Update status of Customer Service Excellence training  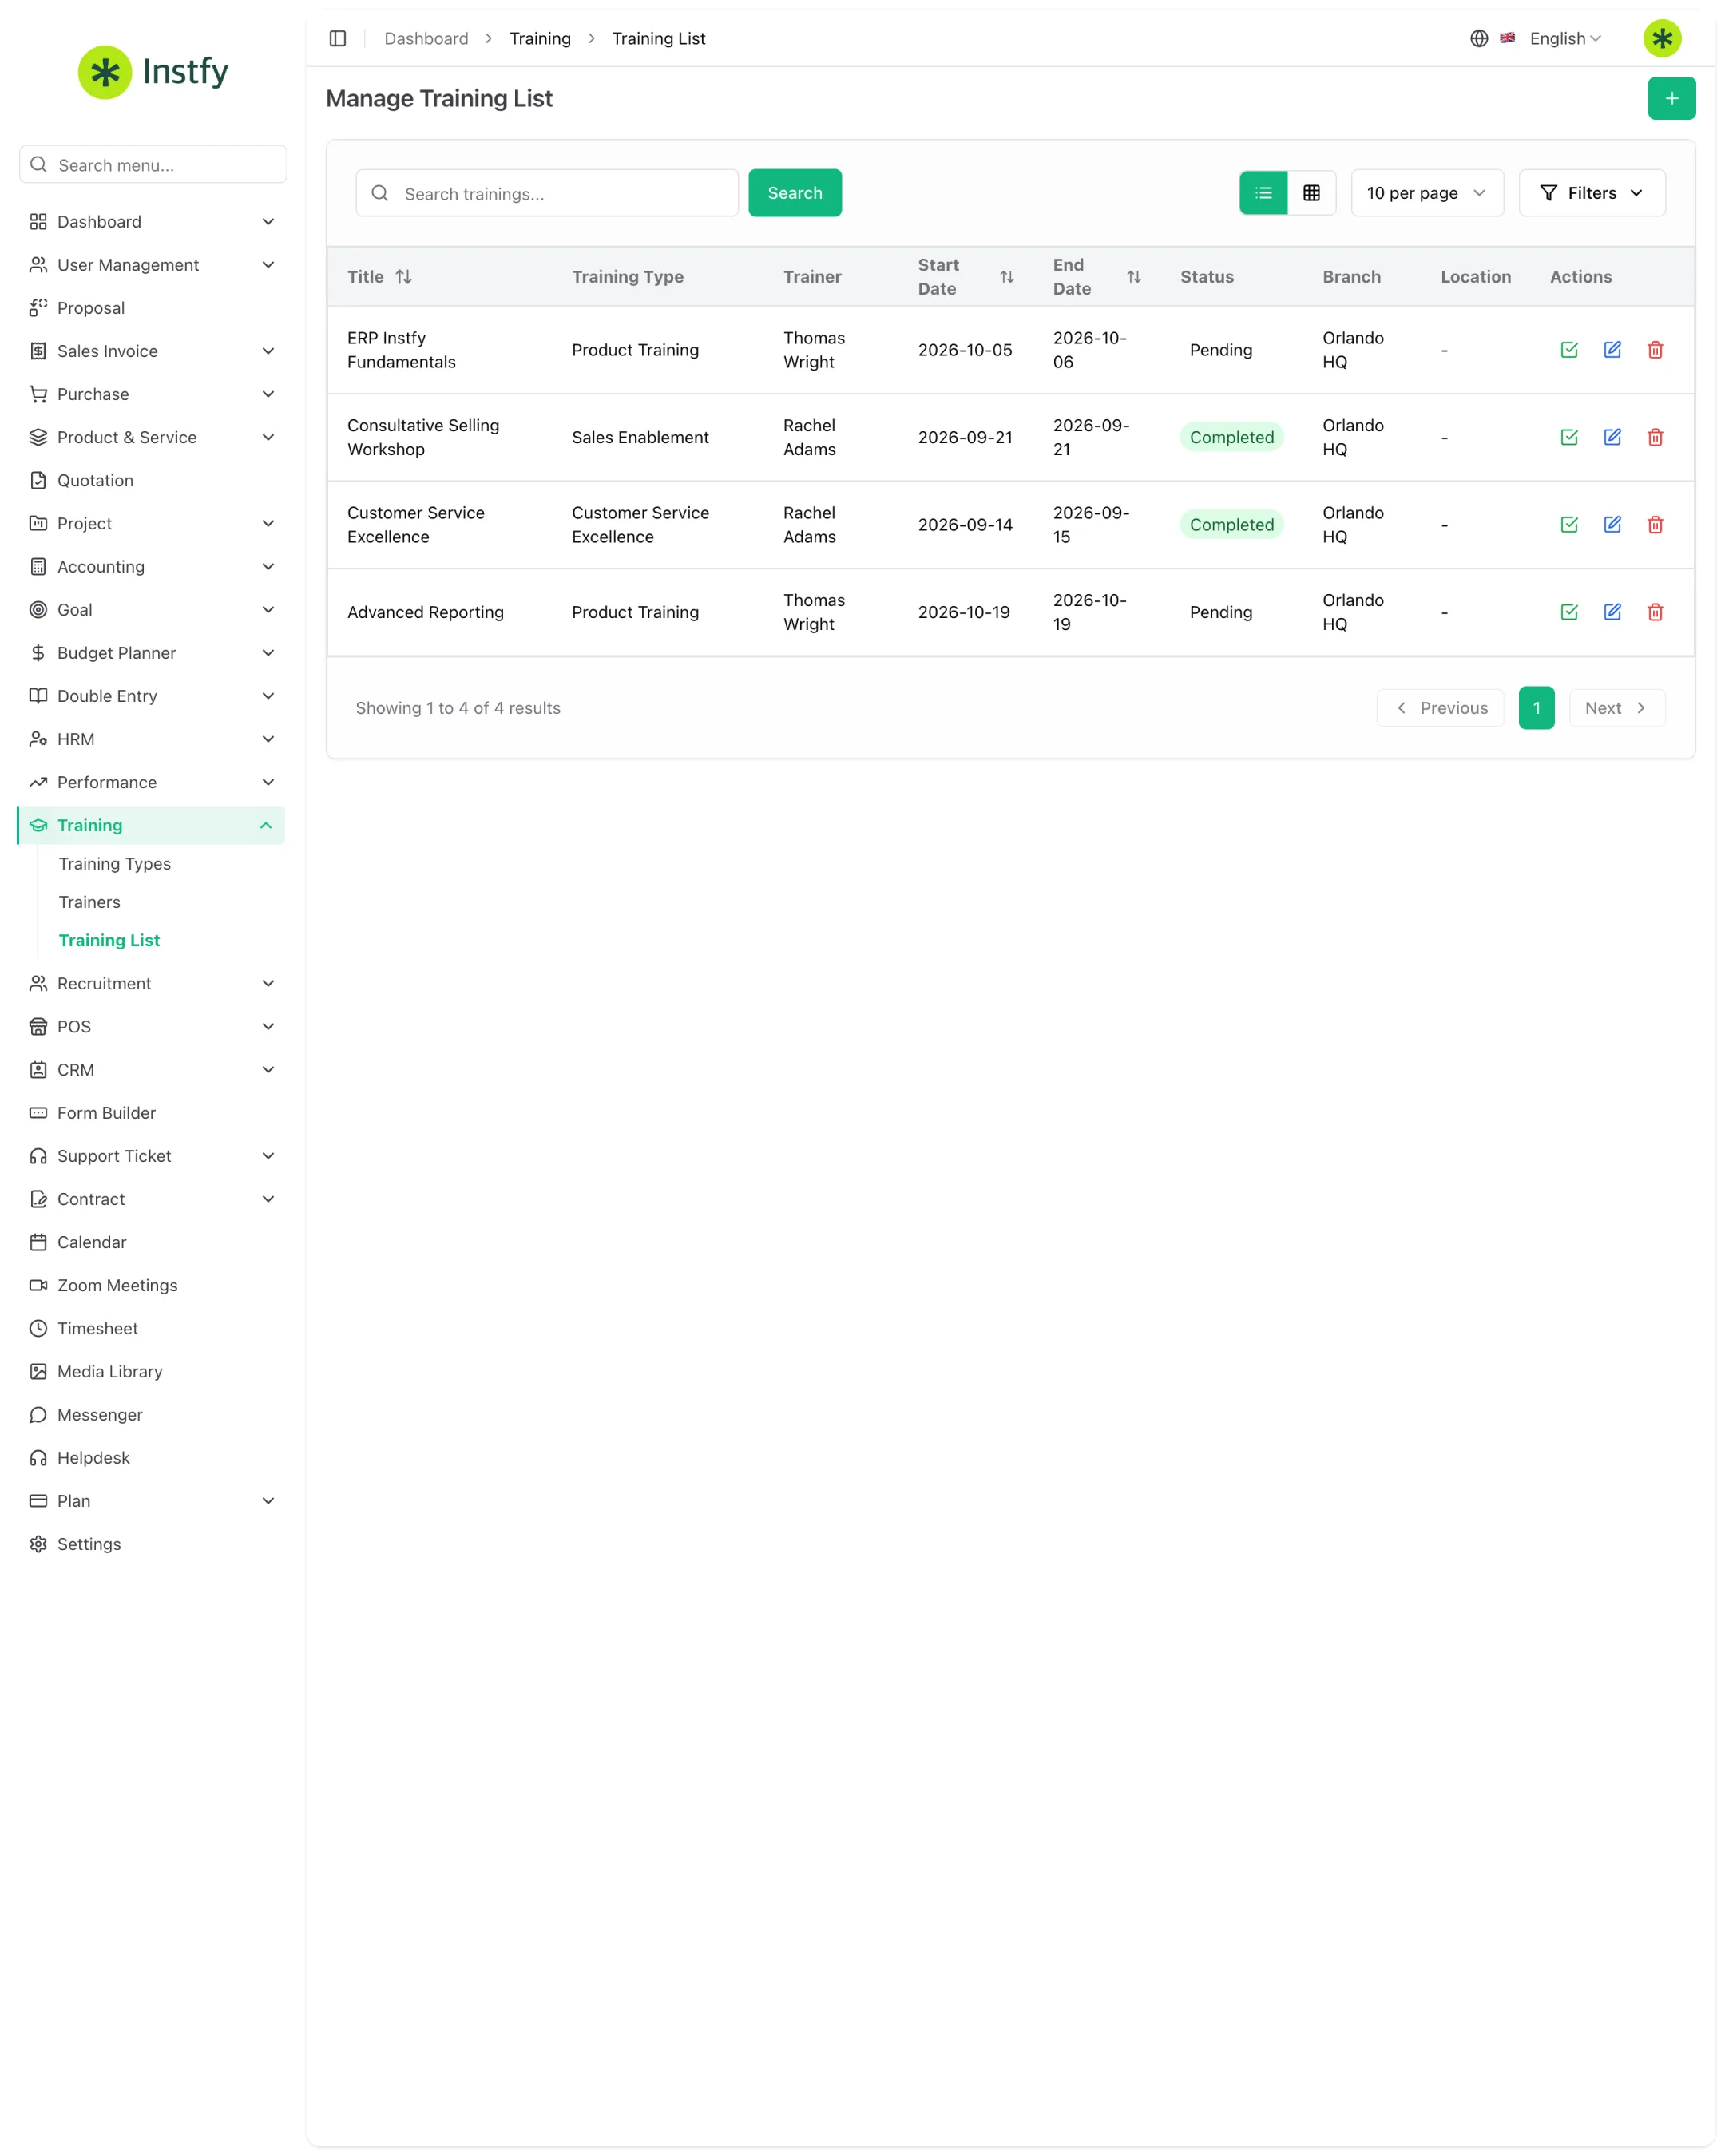tap(1569, 525)
